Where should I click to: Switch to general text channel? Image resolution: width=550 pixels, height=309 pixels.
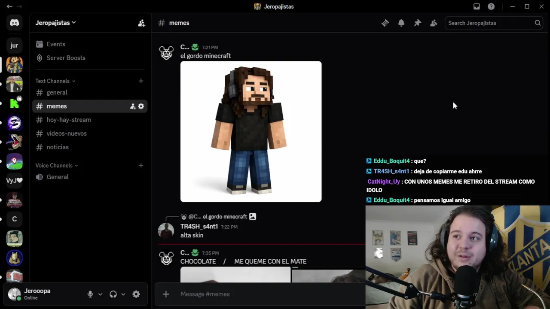click(90, 92)
